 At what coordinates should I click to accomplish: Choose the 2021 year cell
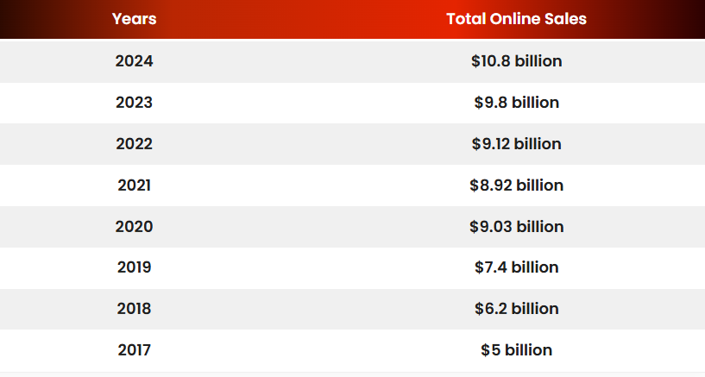pos(134,185)
